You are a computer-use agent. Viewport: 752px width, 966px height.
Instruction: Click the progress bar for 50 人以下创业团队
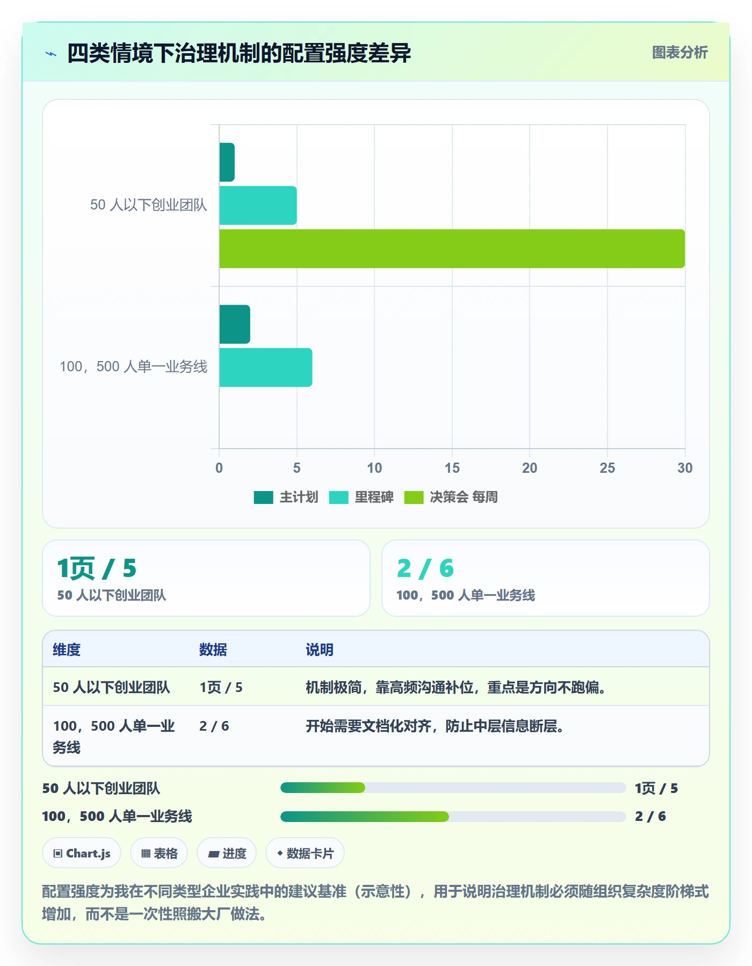click(453, 788)
